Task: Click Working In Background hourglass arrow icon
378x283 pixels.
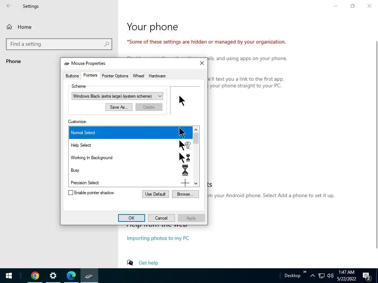Action: tap(185, 158)
